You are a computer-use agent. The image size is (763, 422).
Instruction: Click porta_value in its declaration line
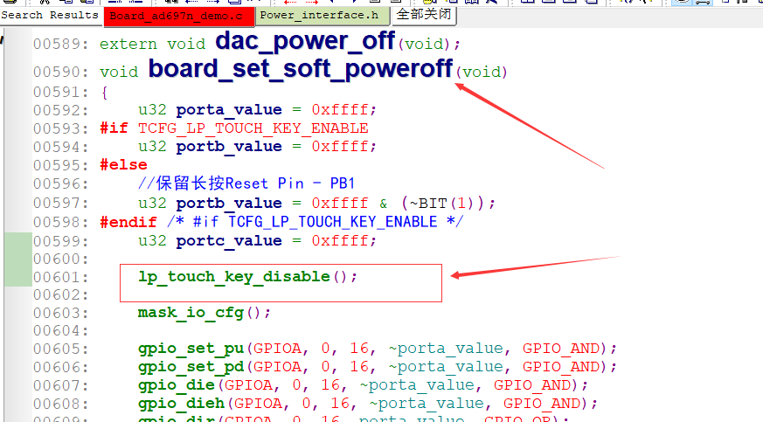click(229, 110)
